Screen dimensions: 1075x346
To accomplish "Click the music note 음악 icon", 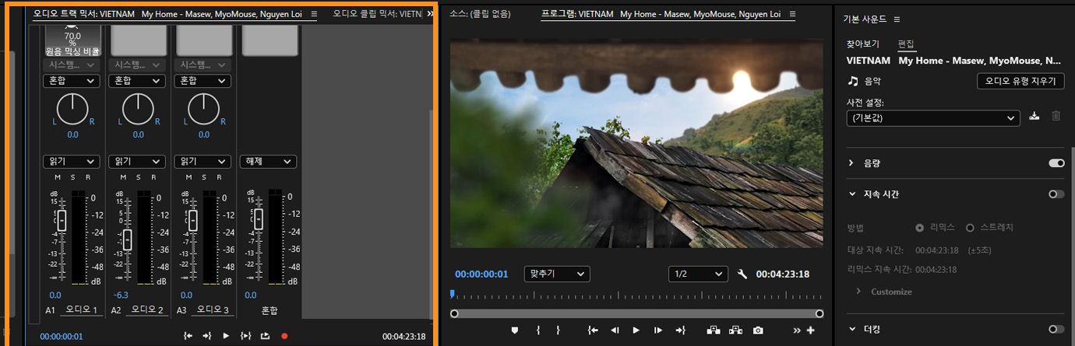I will click(854, 81).
